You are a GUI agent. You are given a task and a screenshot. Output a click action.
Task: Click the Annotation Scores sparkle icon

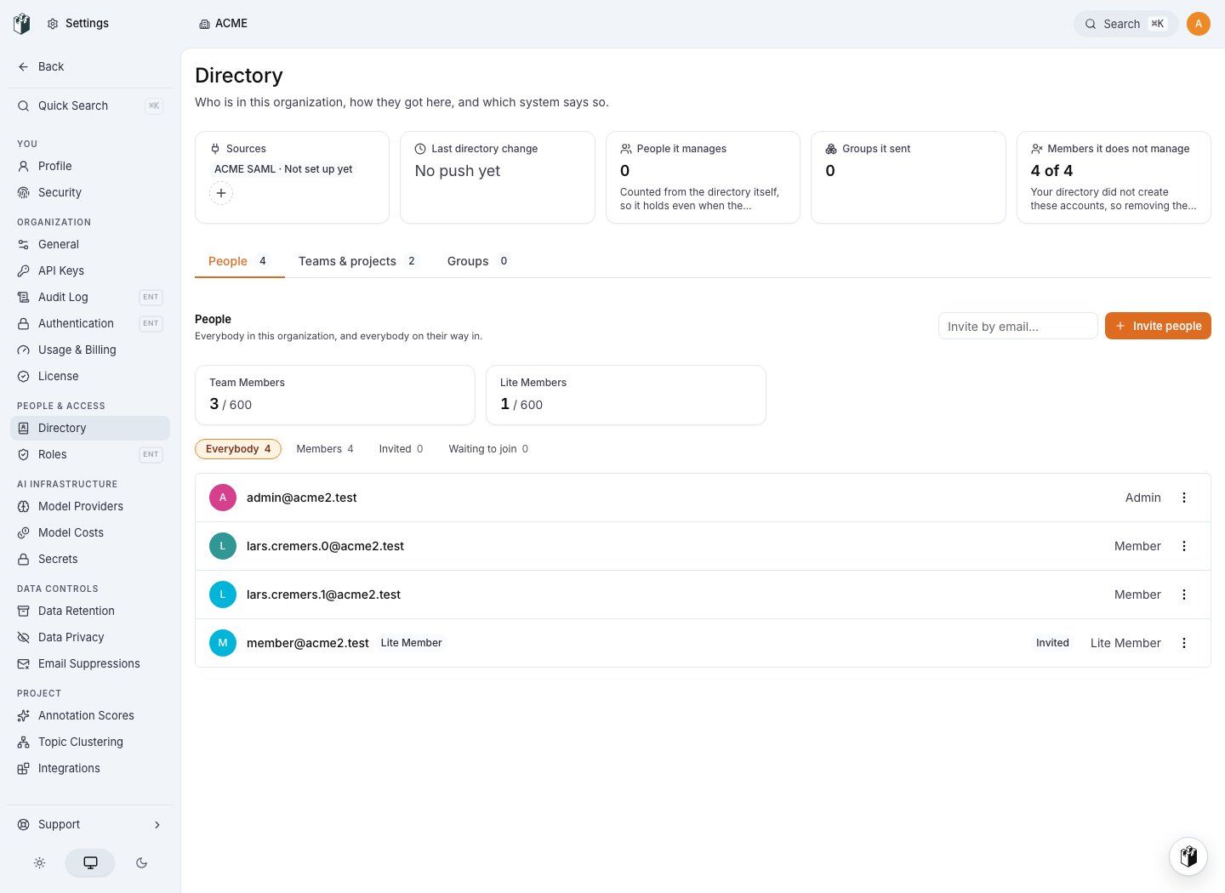[x=24, y=715]
